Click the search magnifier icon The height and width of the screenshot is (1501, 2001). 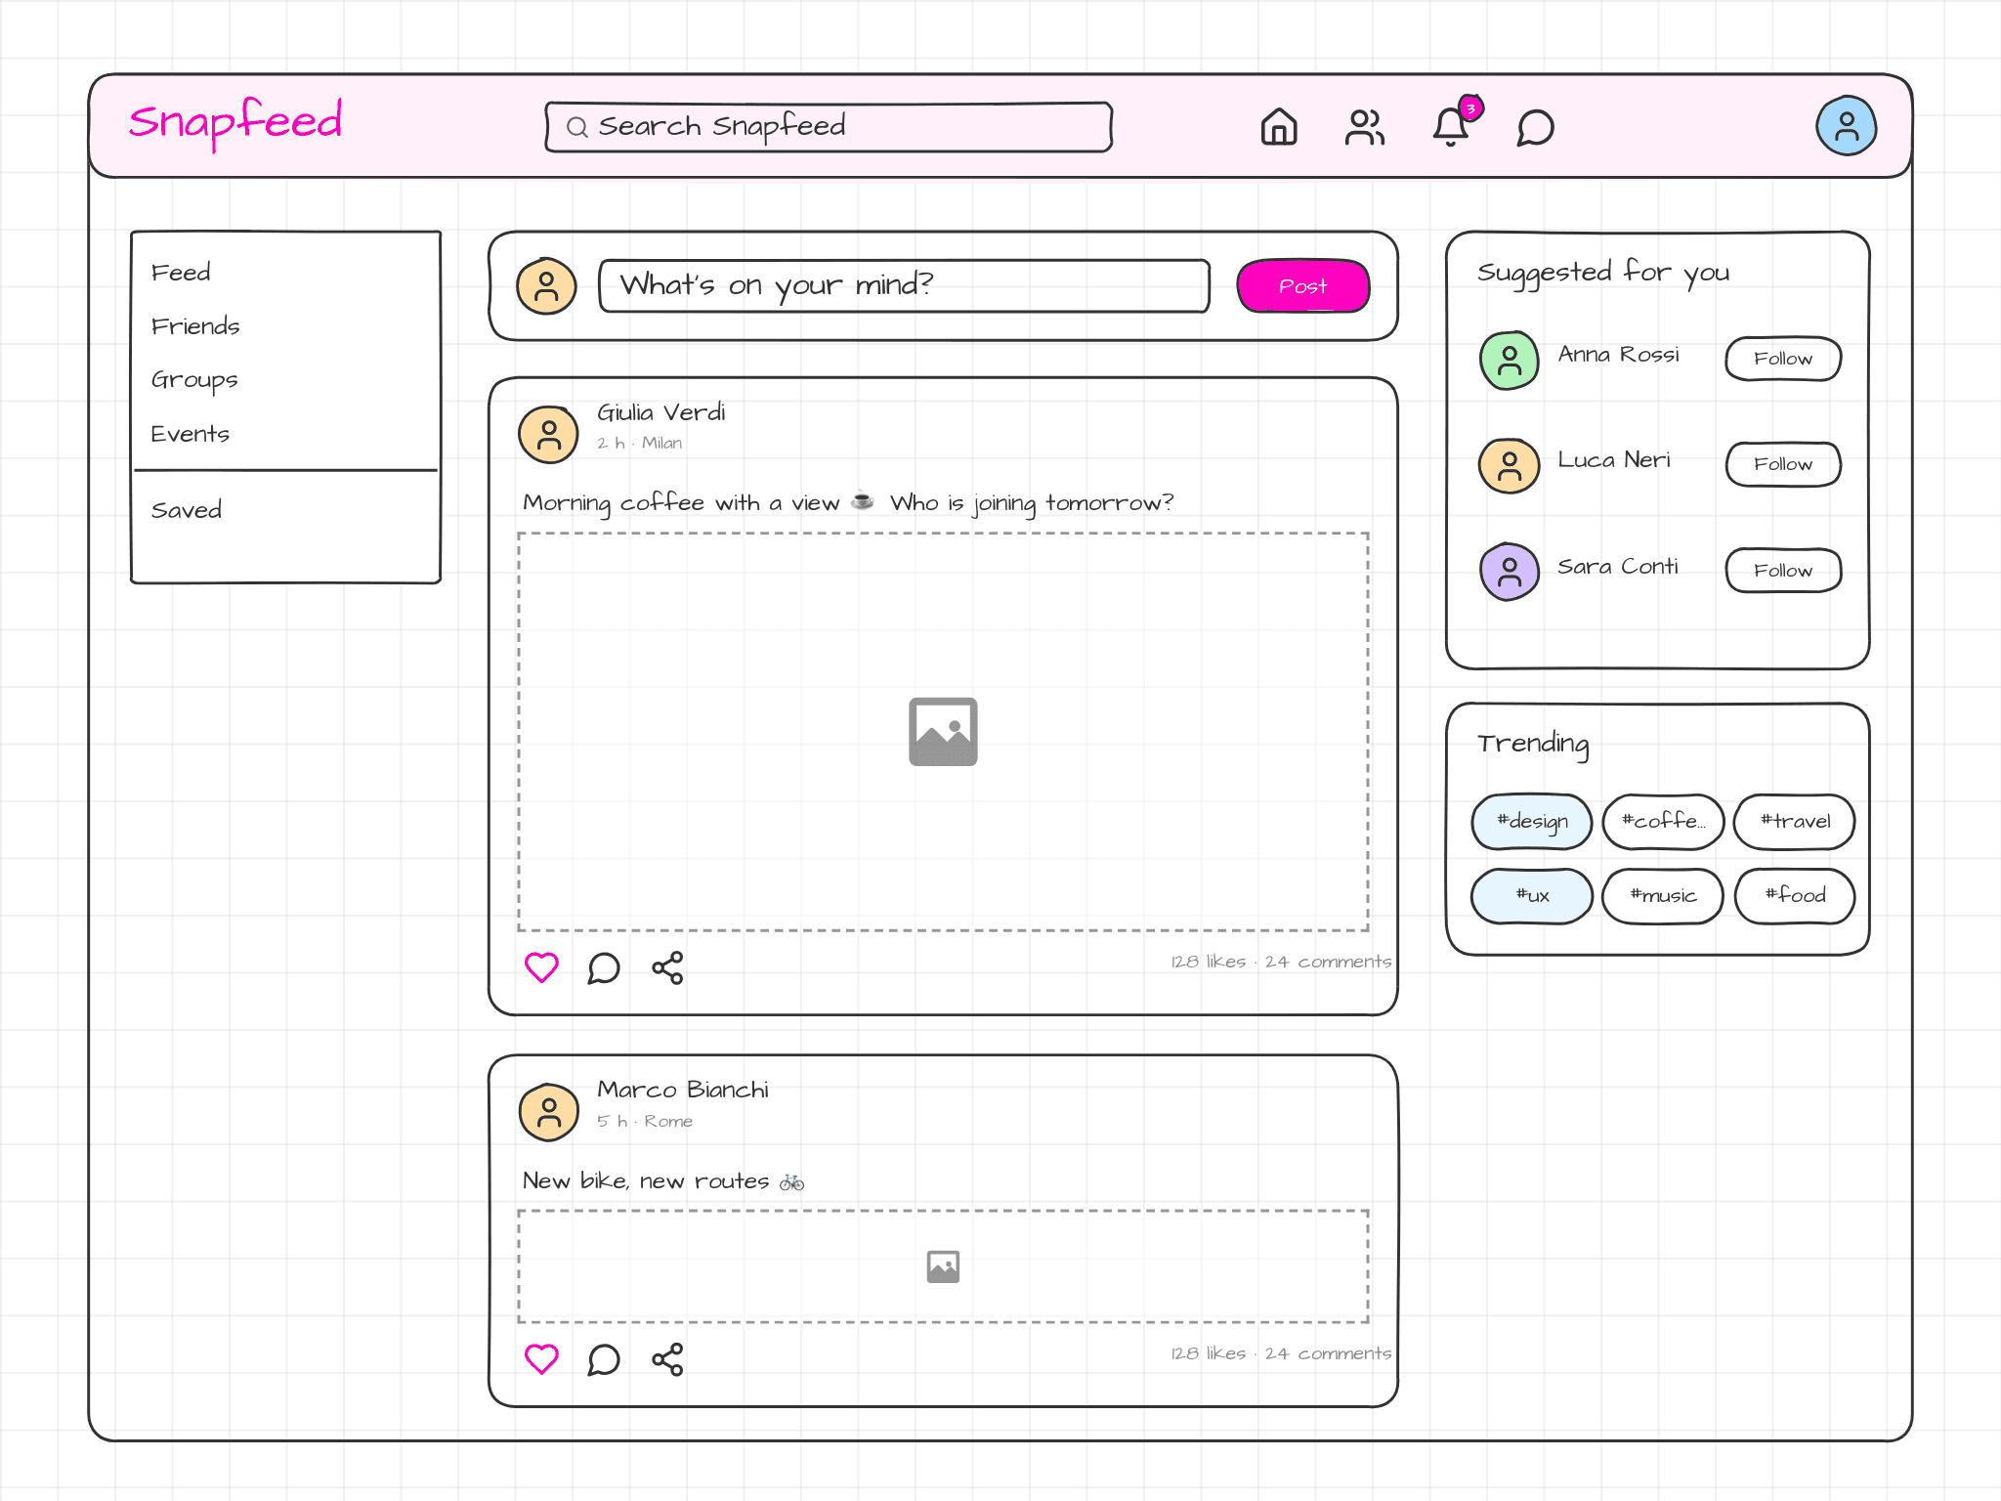point(576,127)
